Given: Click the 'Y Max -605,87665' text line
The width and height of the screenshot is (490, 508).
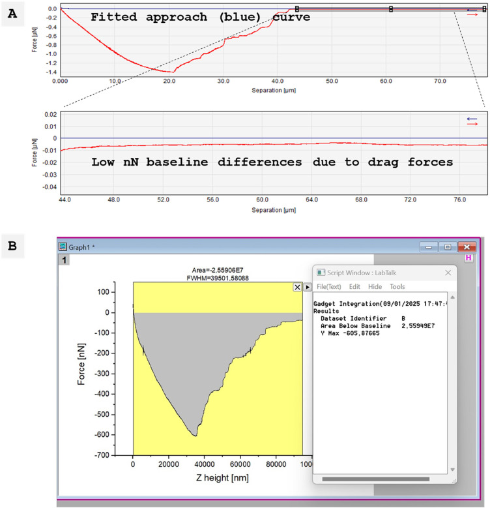Looking at the screenshot, I should coord(350,333).
